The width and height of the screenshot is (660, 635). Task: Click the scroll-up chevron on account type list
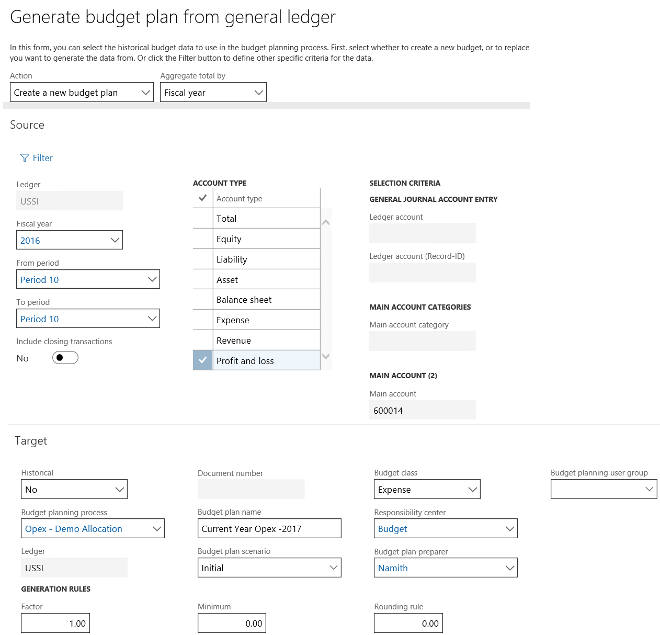(x=325, y=222)
